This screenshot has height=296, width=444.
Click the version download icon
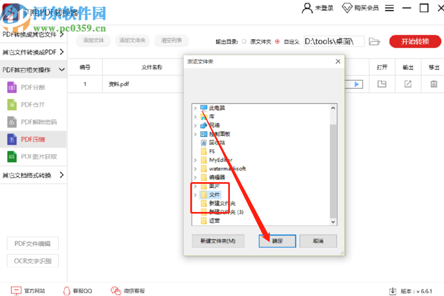[x=392, y=291]
